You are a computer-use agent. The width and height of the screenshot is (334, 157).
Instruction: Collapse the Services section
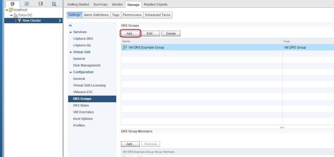coord(71,32)
